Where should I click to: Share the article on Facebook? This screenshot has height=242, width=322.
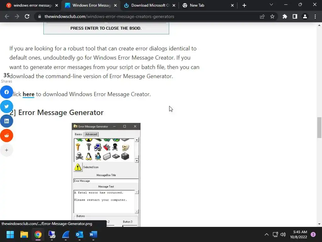click(x=7, y=92)
